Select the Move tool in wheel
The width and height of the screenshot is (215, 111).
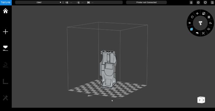[x=197, y=13]
